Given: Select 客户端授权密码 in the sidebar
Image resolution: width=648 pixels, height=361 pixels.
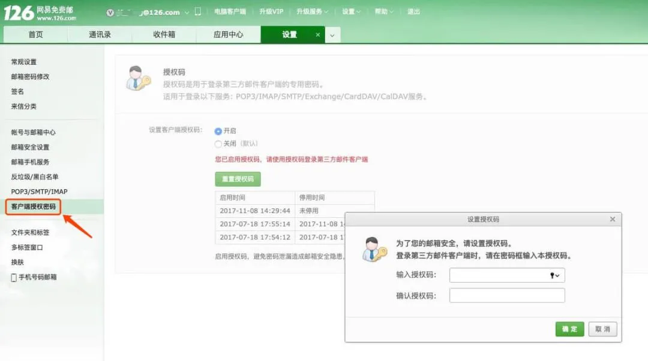Looking at the screenshot, I should pyautogui.click(x=34, y=206).
